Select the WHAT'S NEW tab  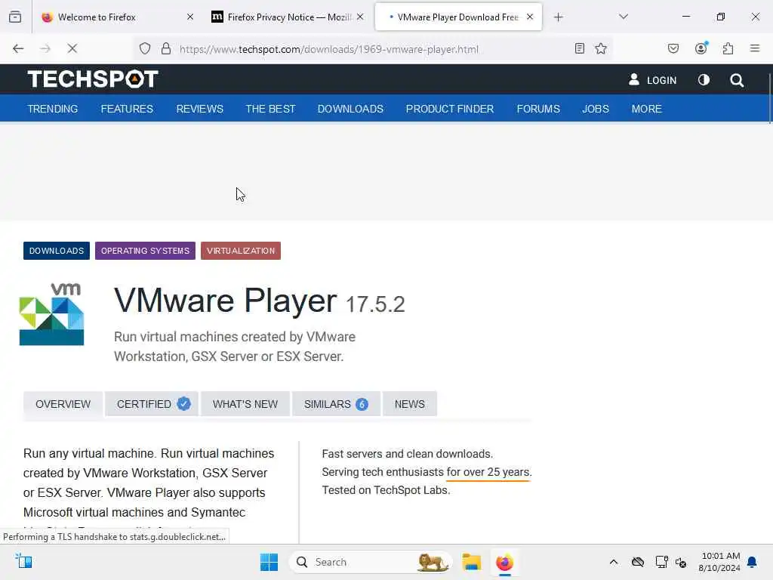coord(245,404)
